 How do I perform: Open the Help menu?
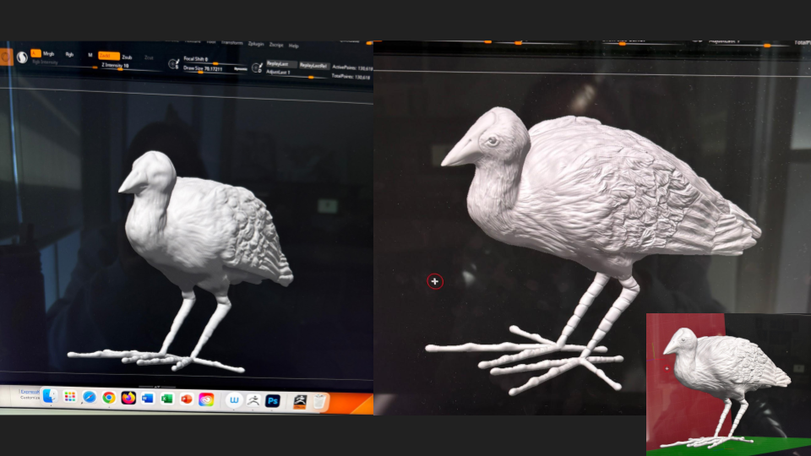tap(294, 46)
